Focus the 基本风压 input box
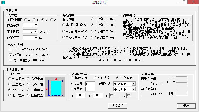Image resolution: width=199 pixels, height=112 pixels. pyautogui.click(x=30, y=32)
